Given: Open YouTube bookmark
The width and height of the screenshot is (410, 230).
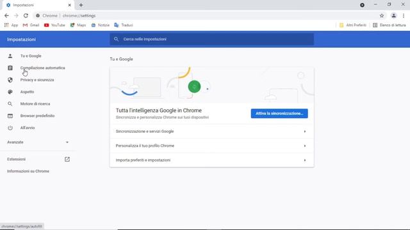Looking at the screenshot, I should point(54,25).
